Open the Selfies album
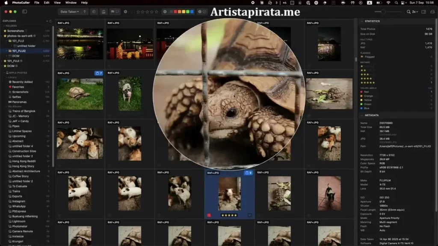This screenshot has height=246, width=438. pyautogui.click(x=17, y=97)
